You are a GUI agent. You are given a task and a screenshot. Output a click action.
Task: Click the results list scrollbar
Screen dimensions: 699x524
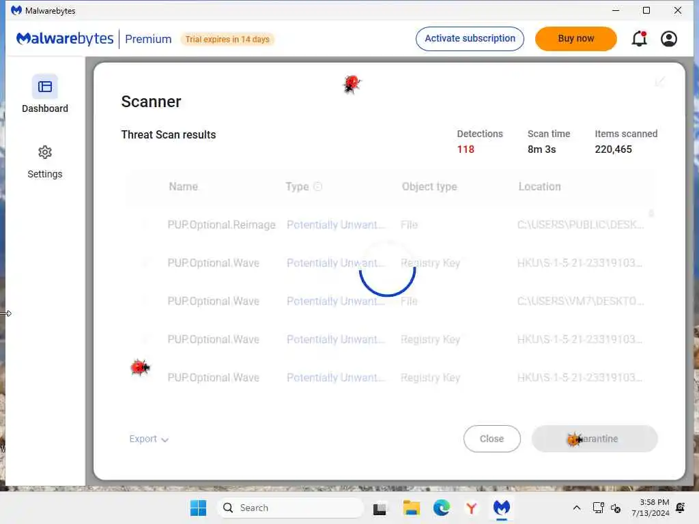(x=651, y=214)
